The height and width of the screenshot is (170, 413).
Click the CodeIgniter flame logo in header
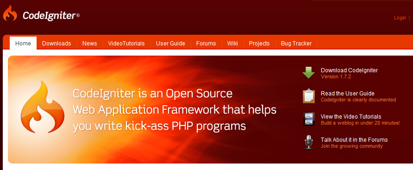(10, 13)
